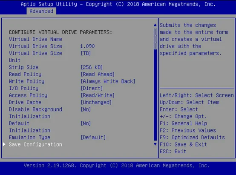This screenshot has width=236, height=175.
Task: Open Write Policy [Always Write Back] option
Action: [108, 81]
